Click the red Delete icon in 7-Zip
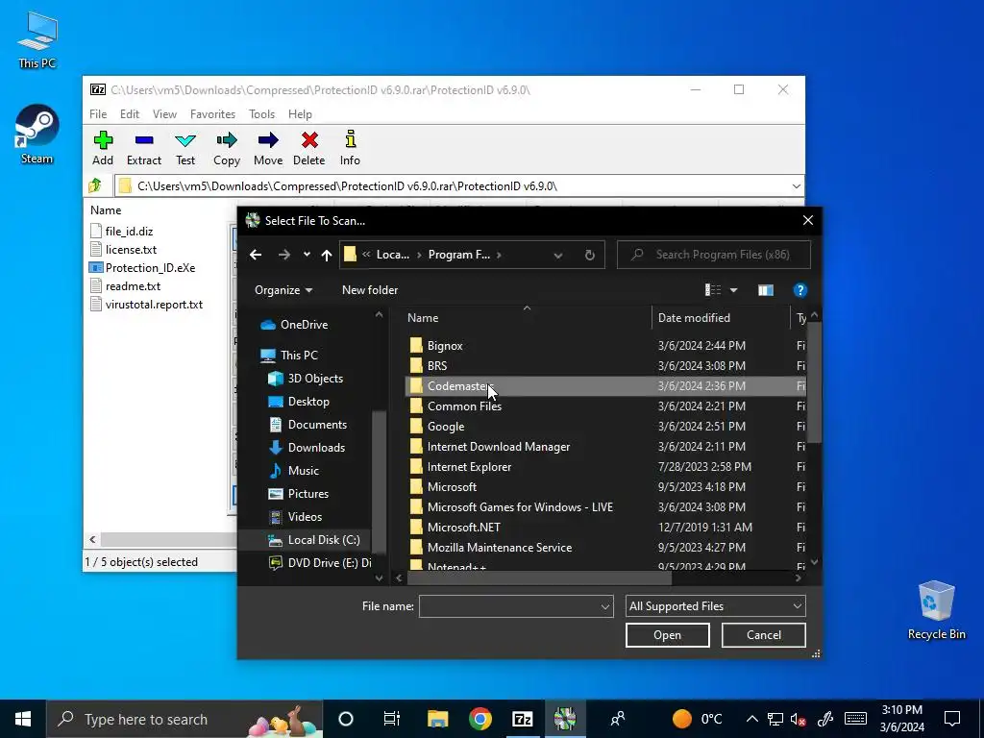 point(308,148)
